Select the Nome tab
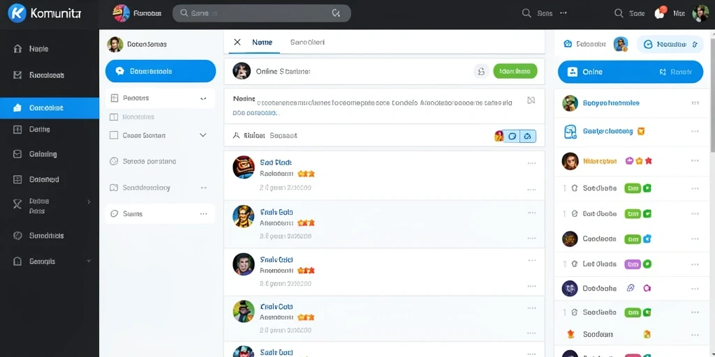Viewport: 715px width, 357px height. [x=263, y=42]
